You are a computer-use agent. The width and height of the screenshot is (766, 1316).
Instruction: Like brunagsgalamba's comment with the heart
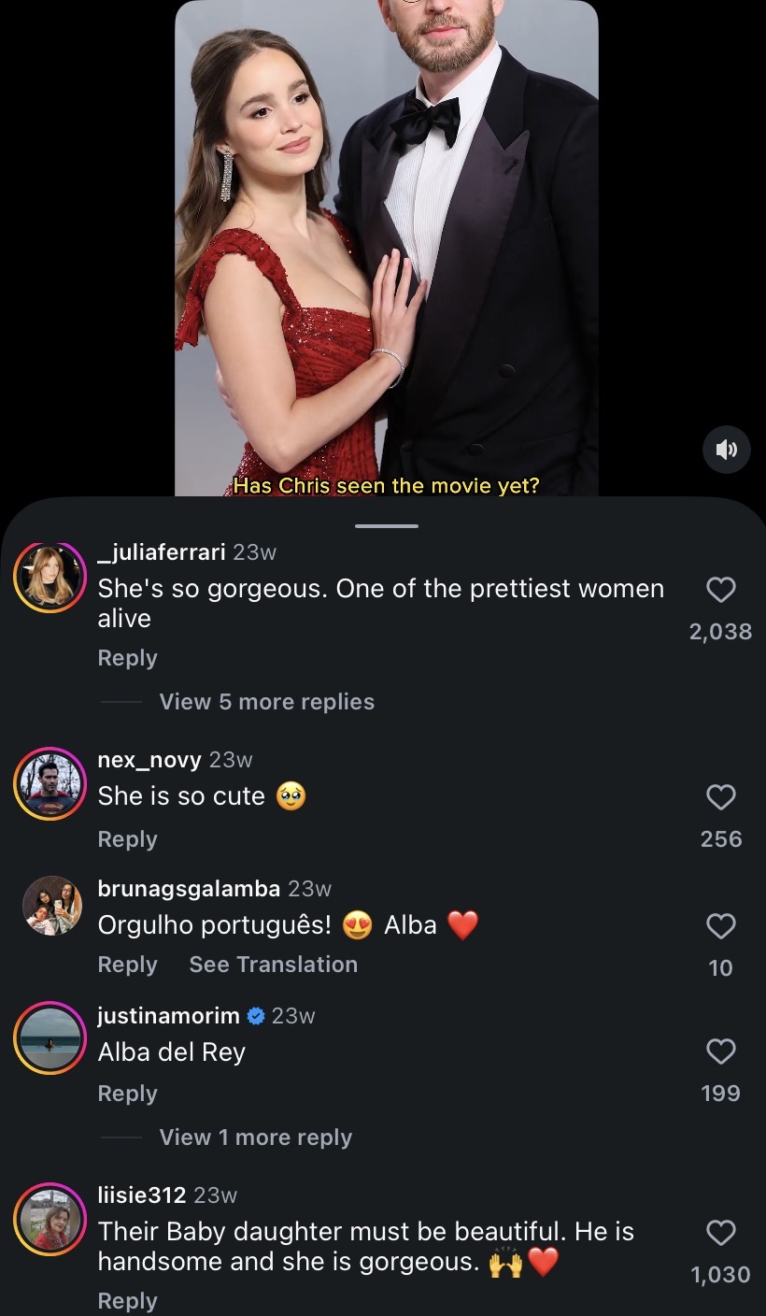[x=720, y=926]
